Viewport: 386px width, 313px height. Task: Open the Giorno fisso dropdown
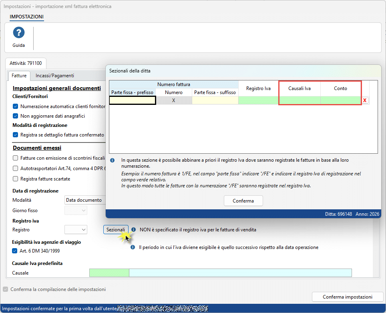tap(76, 211)
